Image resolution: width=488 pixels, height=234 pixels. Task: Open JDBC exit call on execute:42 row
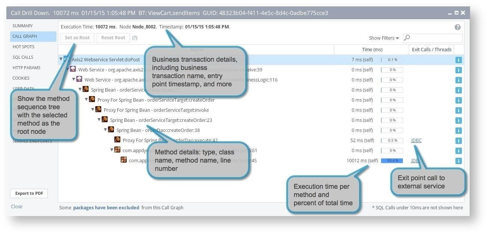[x=416, y=141]
